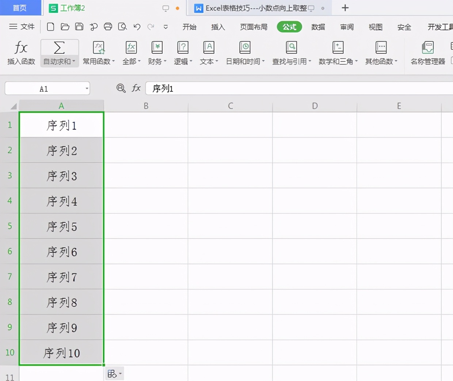Select column header D
This screenshot has width=453, height=381.
pos(315,106)
